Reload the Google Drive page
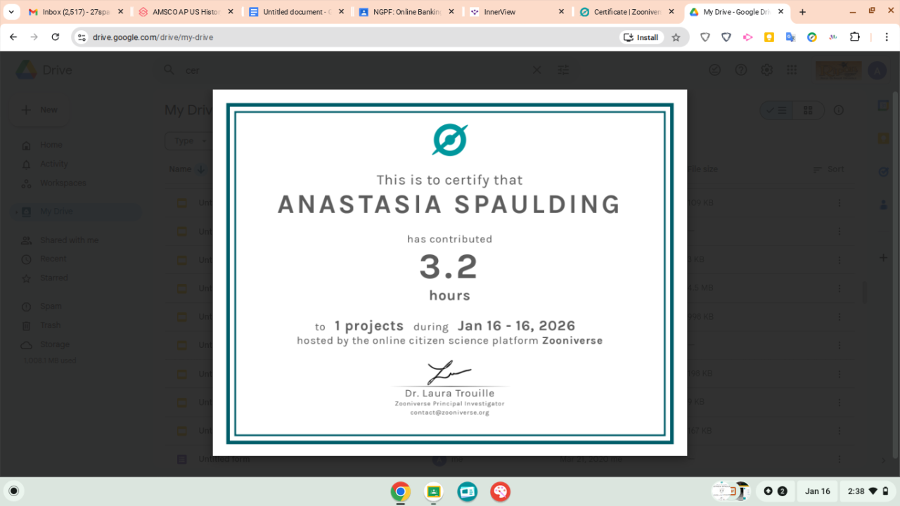The width and height of the screenshot is (900, 506). 56,37
